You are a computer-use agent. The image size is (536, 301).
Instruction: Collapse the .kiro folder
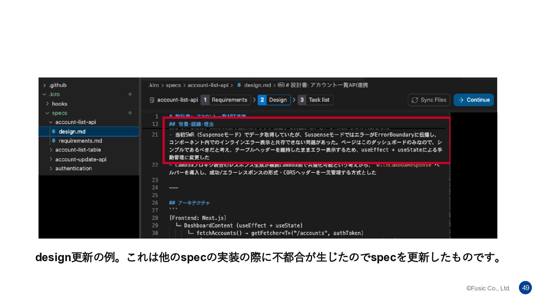click(44, 94)
